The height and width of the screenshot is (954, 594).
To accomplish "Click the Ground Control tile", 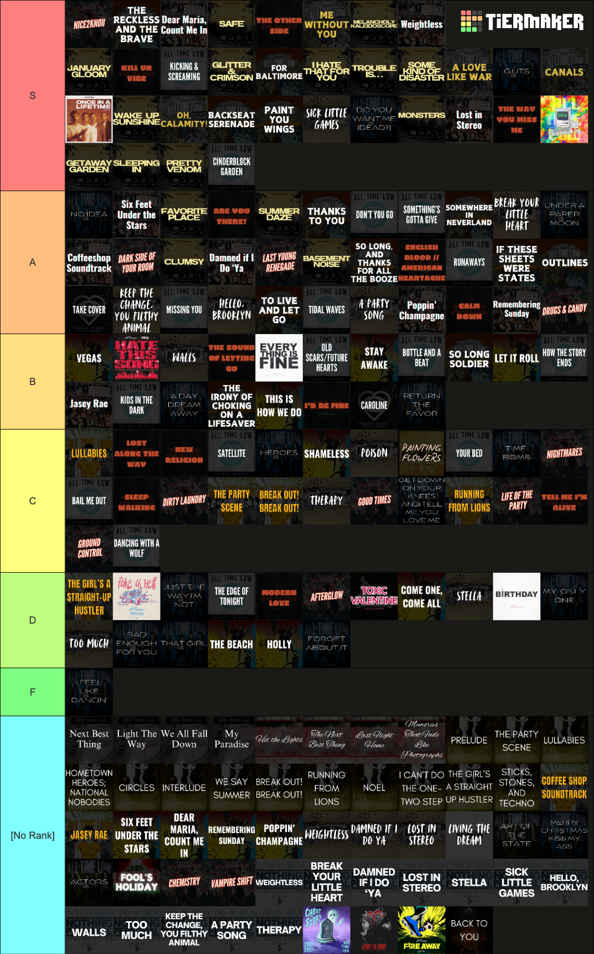I will [x=89, y=548].
